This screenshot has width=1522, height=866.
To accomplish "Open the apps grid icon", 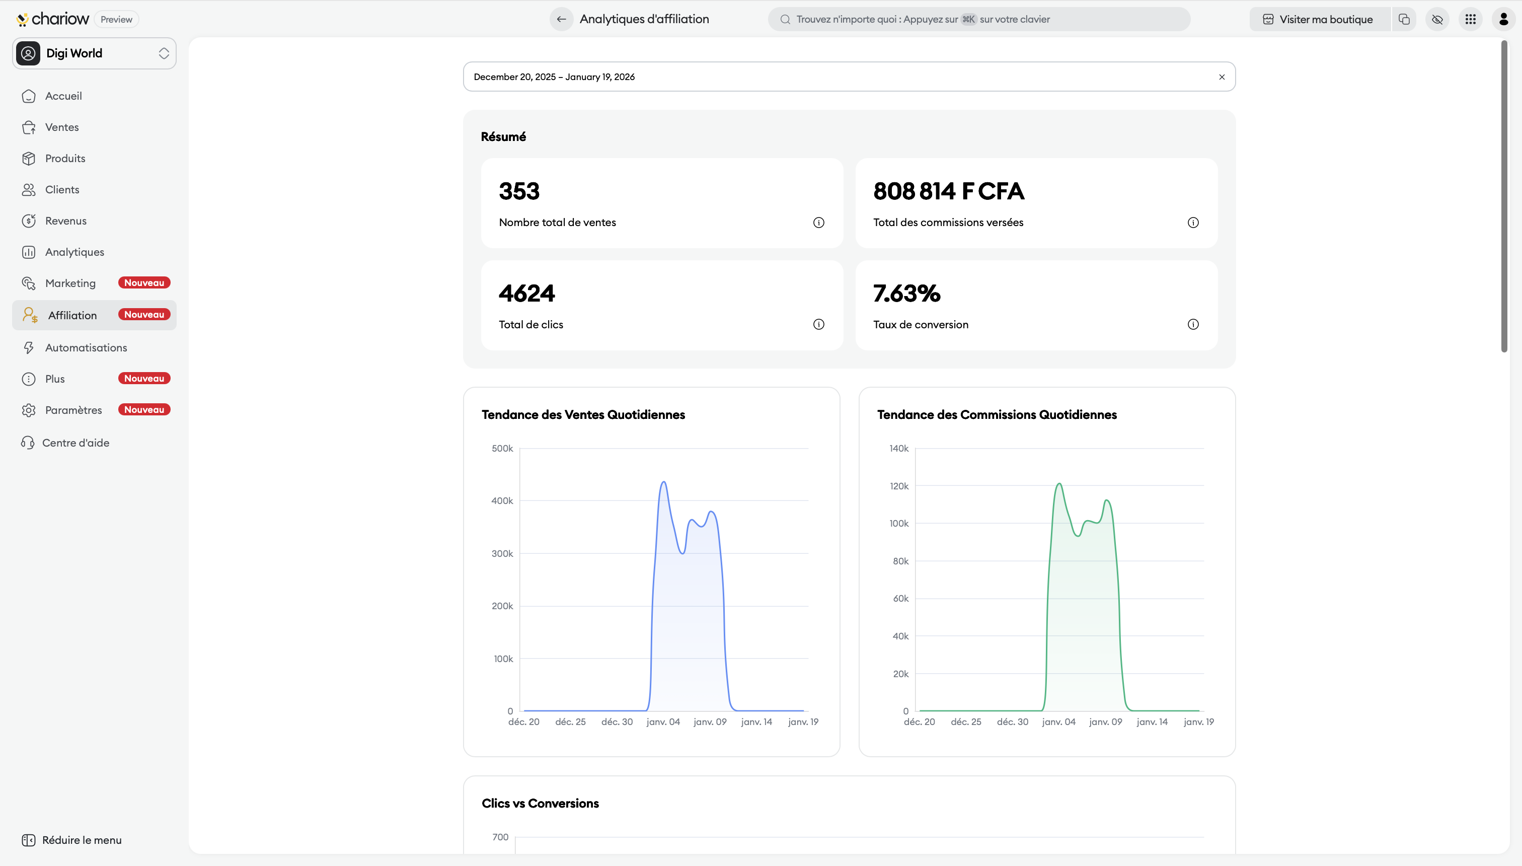I will tap(1470, 19).
